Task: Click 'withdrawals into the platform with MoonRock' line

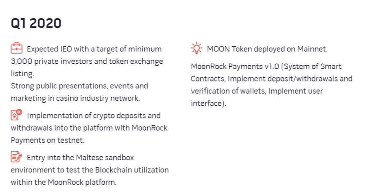Action: coord(89,128)
